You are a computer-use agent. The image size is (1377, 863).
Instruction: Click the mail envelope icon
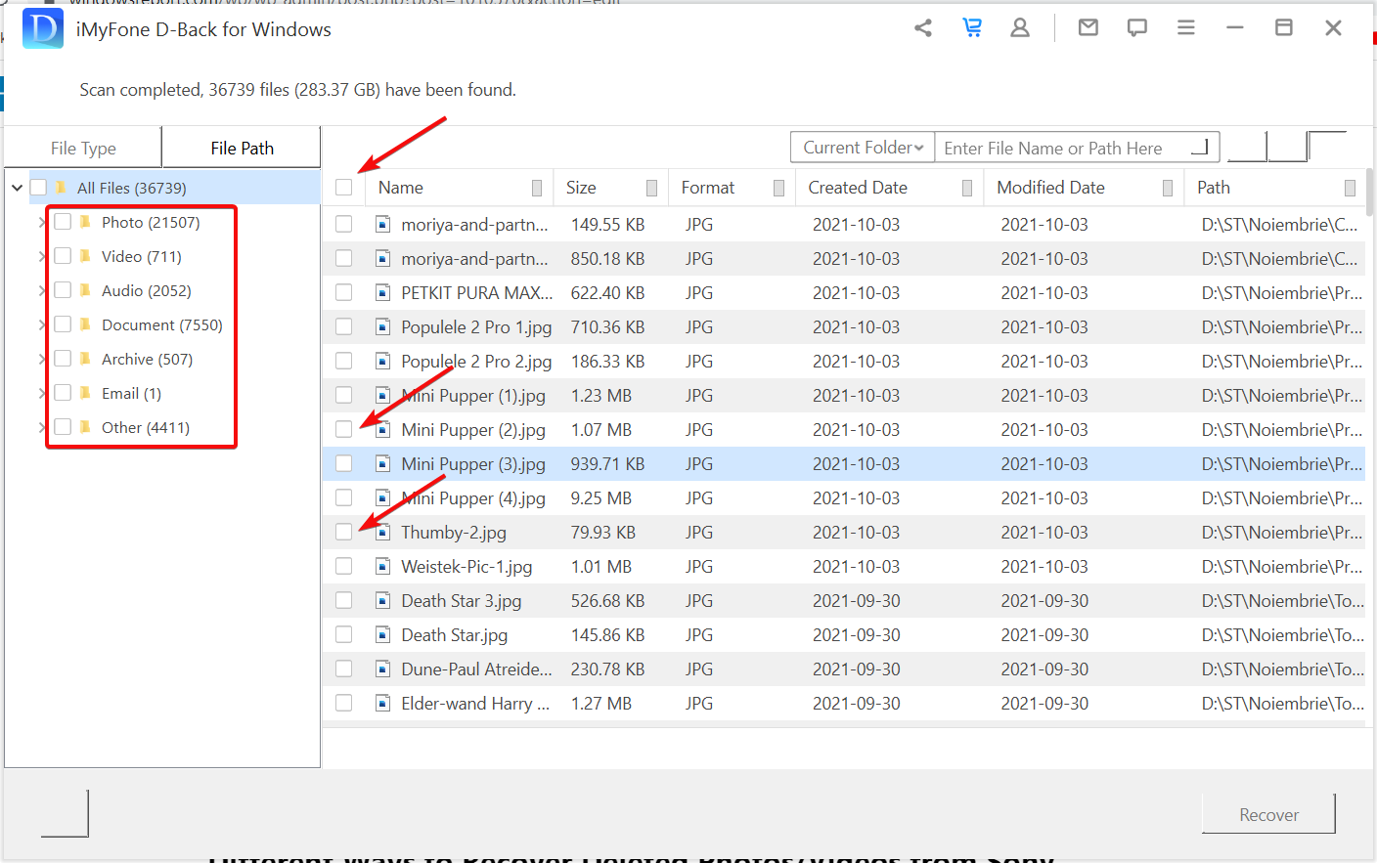[x=1088, y=28]
